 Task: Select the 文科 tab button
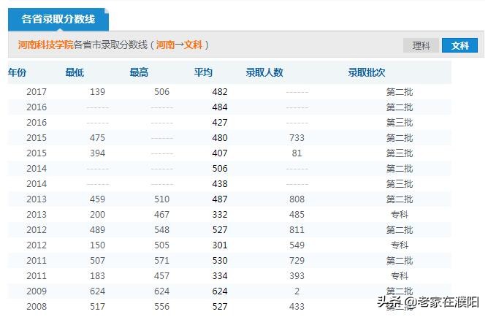point(460,45)
